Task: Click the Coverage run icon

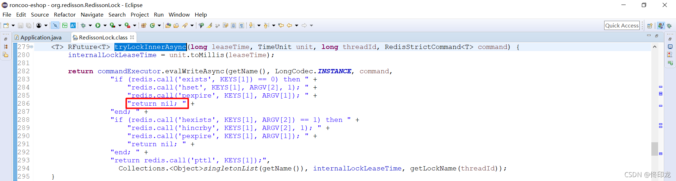Action: pos(112,25)
